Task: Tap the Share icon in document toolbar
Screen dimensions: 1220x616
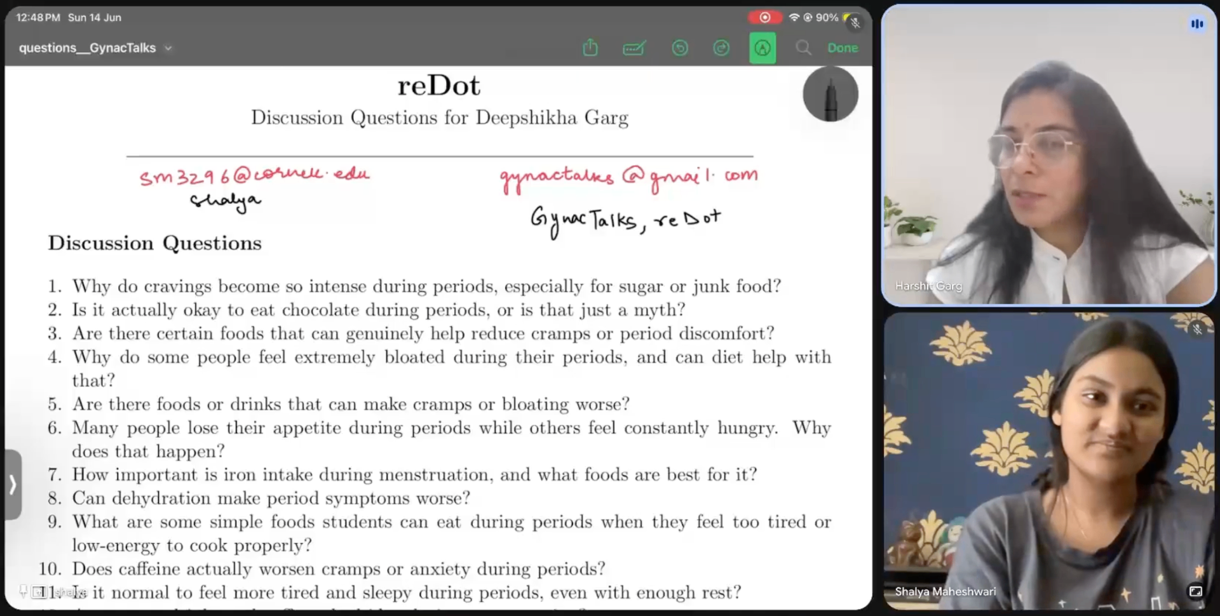Action: tap(590, 48)
